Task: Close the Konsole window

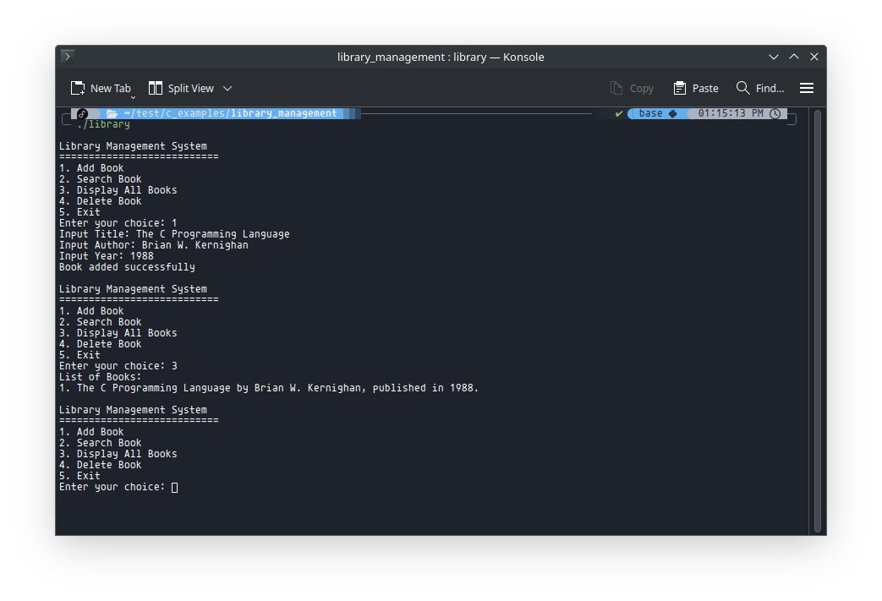Action: point(814,57)
